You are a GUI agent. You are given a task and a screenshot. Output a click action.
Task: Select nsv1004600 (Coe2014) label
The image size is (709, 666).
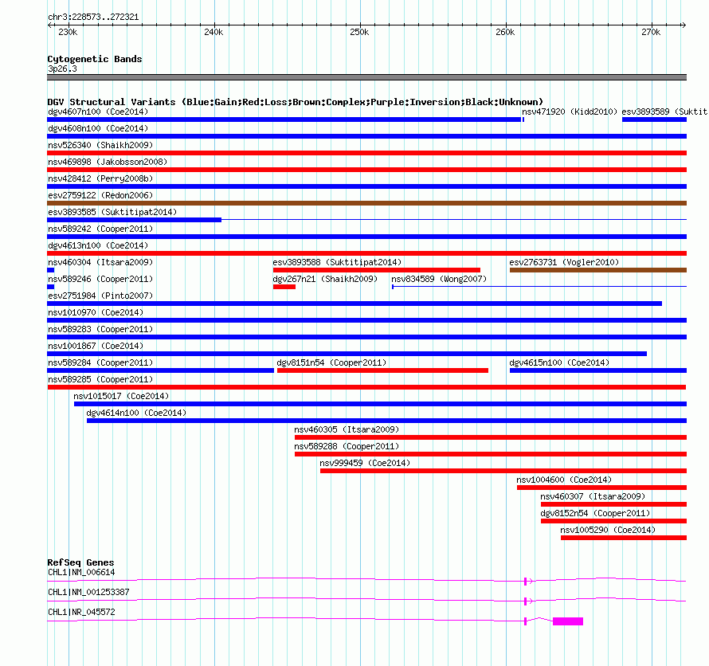564,480
